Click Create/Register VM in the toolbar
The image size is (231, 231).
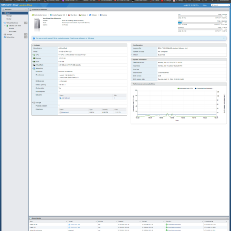tap(57, 15)
